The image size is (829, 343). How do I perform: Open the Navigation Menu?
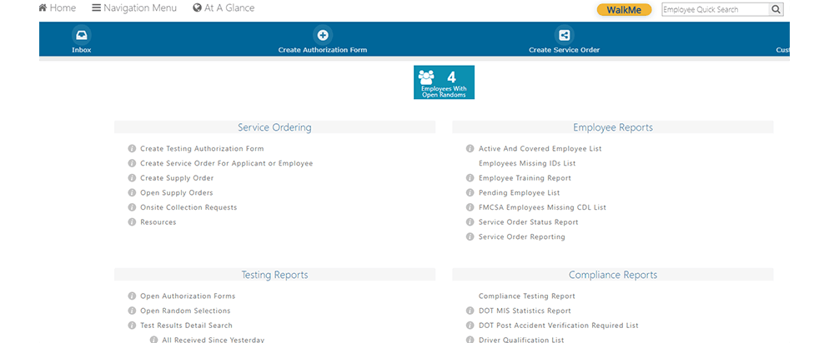(x=133, y=8)
